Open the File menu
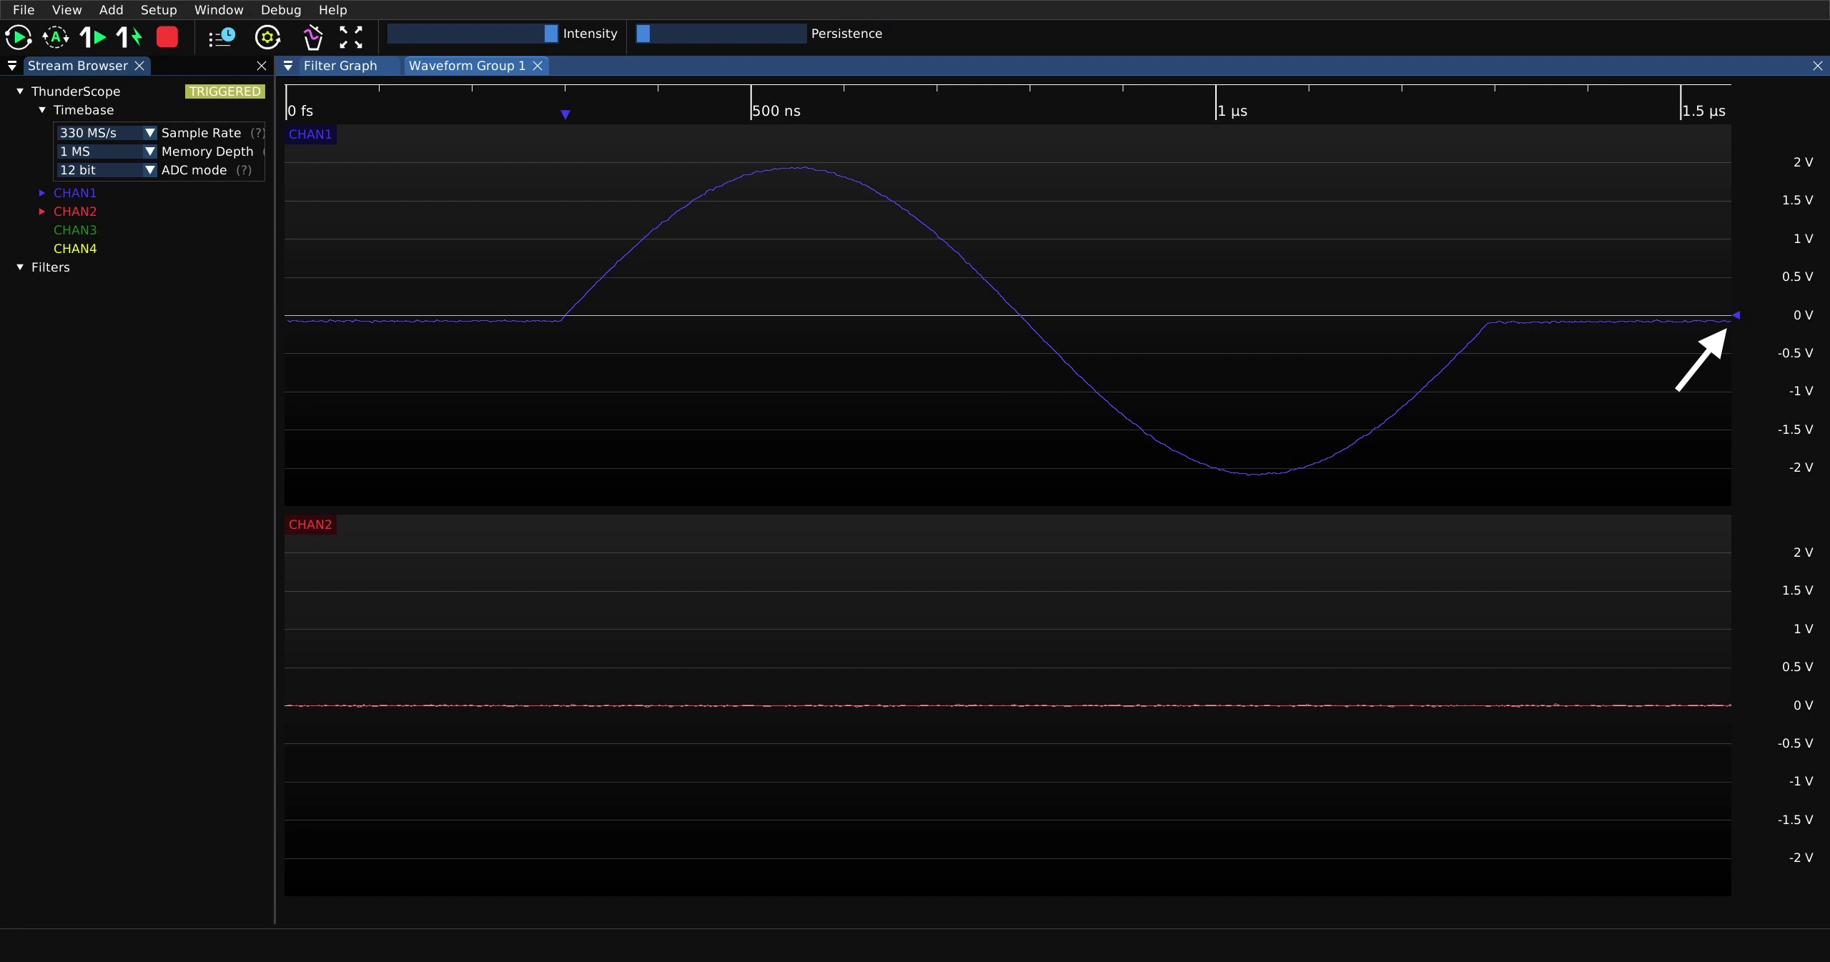Viewport: 1830px width, 962px height. tap(24, 10)
